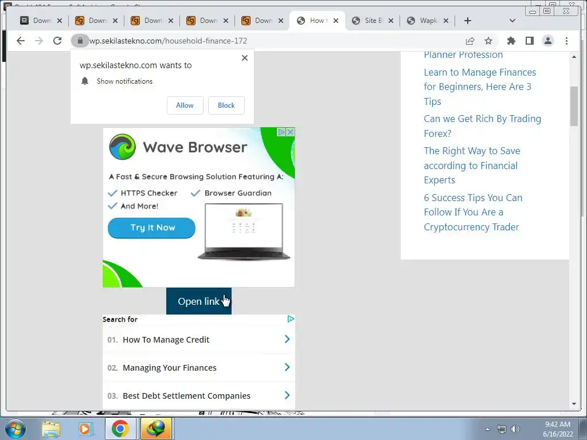Open Chrome's three-dot menu
This screenshot has height=440, width=587.
[566, 41]
